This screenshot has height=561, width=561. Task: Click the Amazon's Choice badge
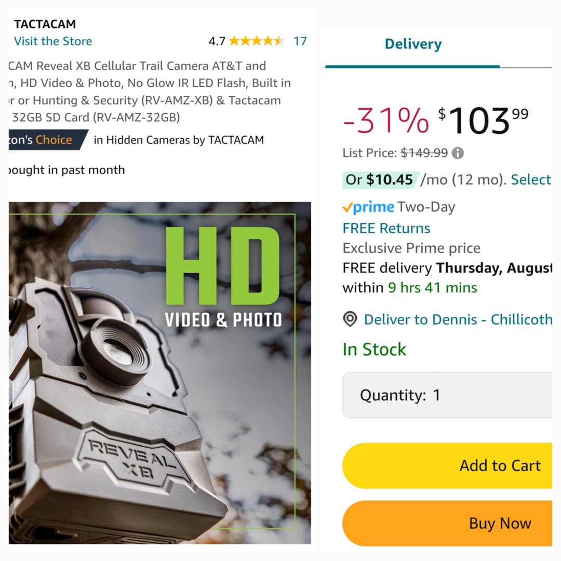tap(48, 140)
